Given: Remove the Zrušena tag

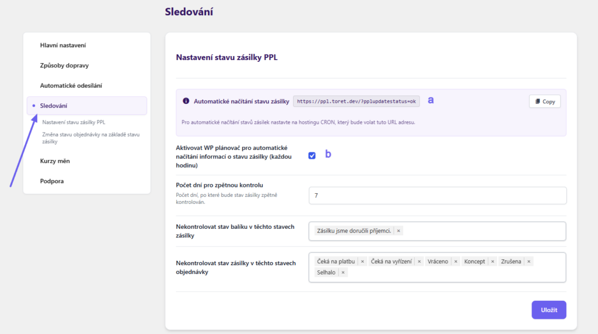Looking at the screenshot, I should click(x=529, y=262).
